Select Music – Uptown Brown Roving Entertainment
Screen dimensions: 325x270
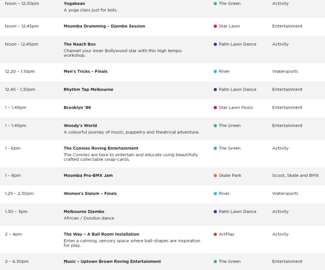pos(112,261)
